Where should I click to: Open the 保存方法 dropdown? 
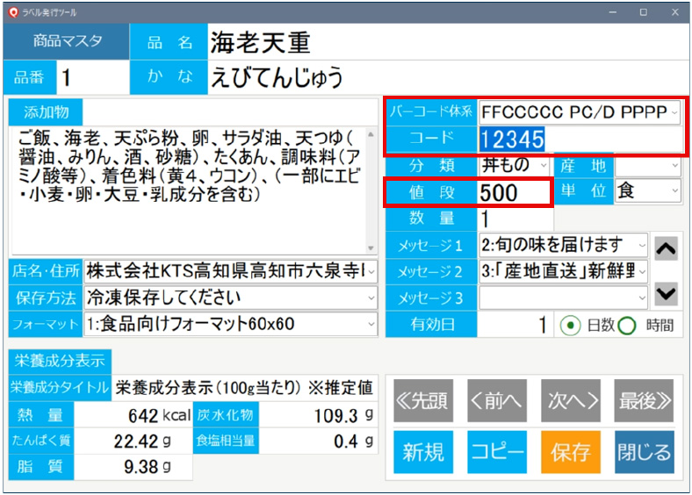(x=370, y=298)
